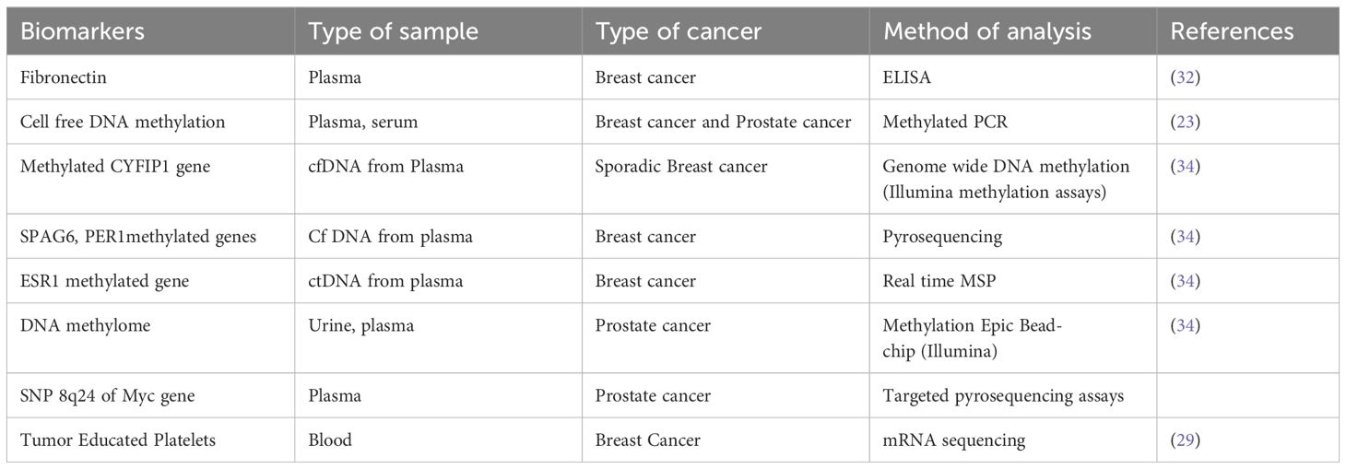The image size is (1346, 469).
Task: Open reference 34 in ESR1 methylated gene row
Action: click(1186, 281)
